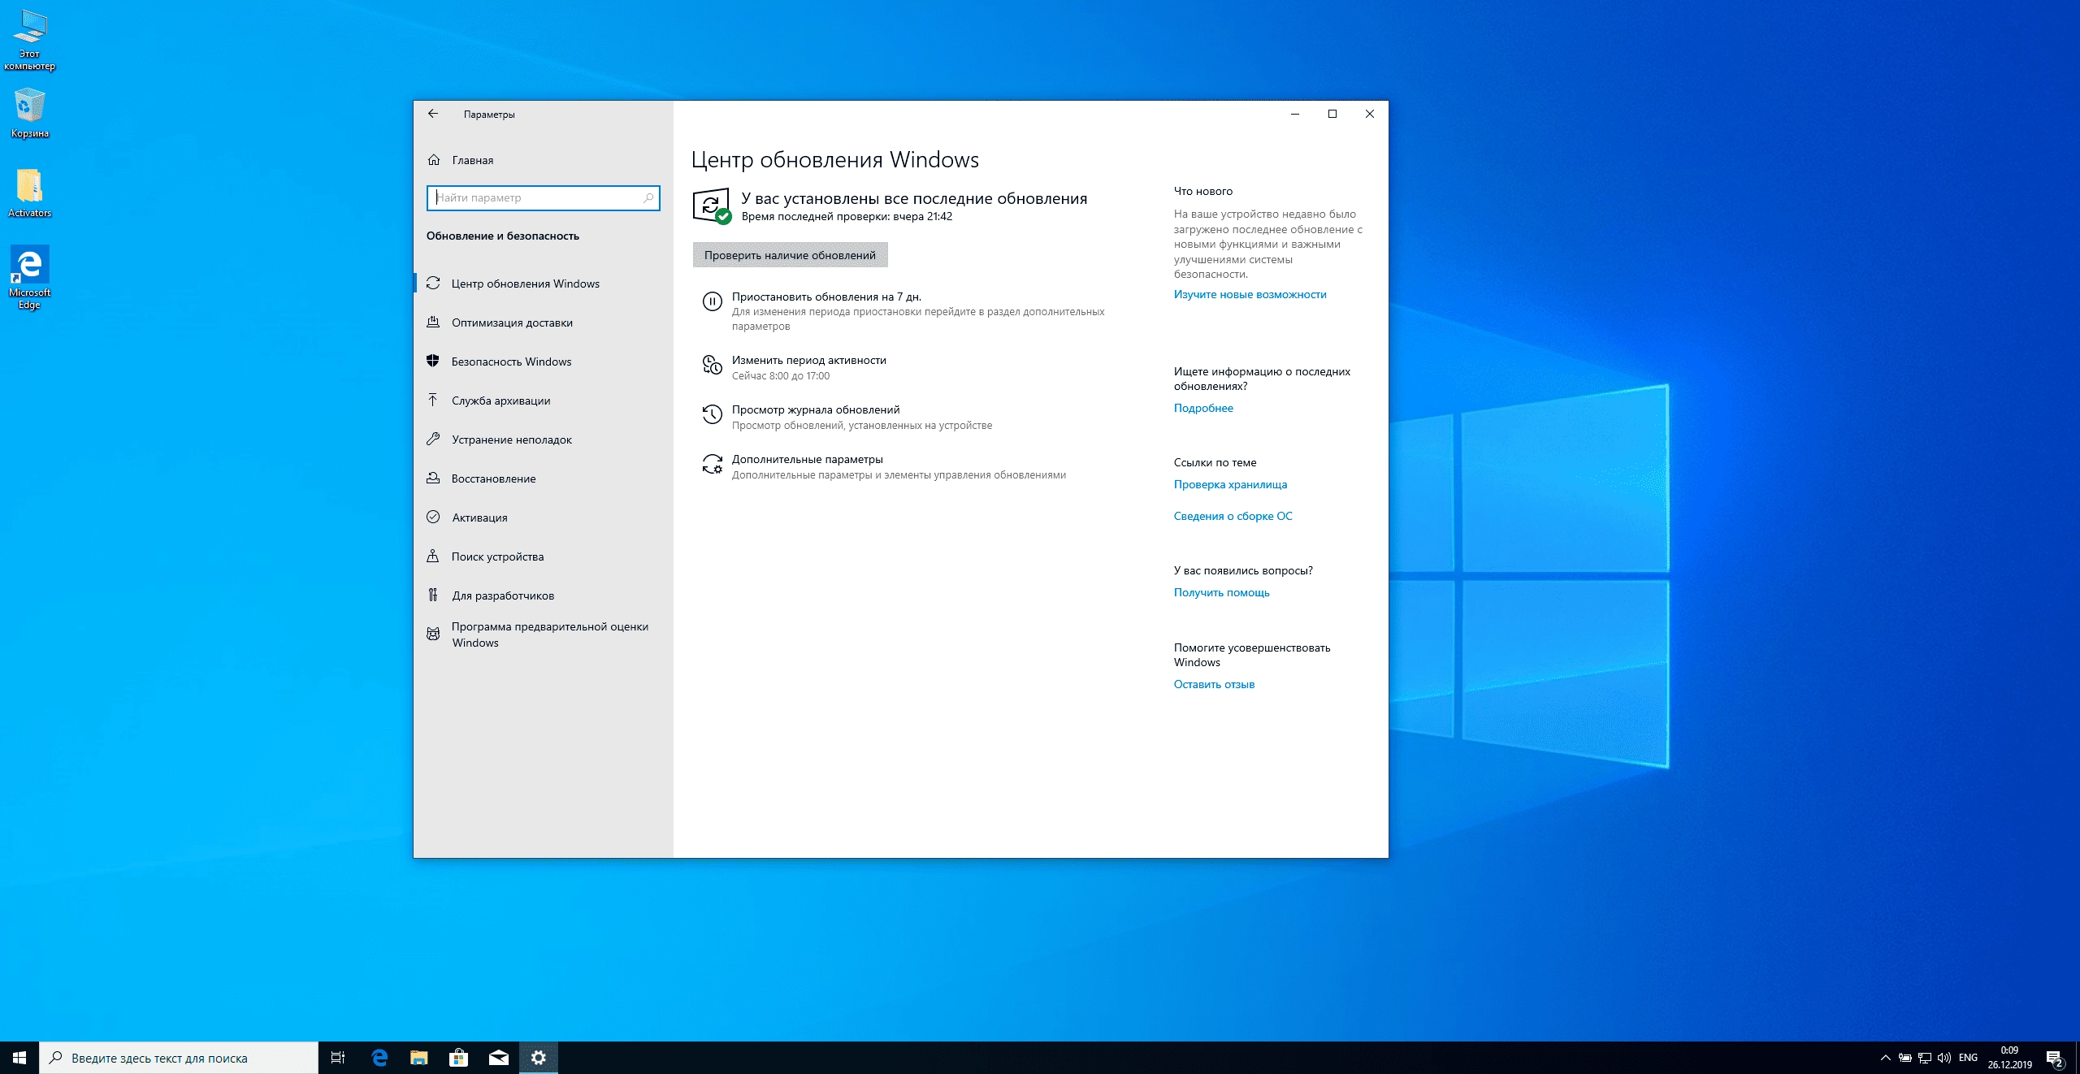Click the clock icon for Изменить период активности
The height and width of the screenshot is (1074, 2080).
coord(712,365)
